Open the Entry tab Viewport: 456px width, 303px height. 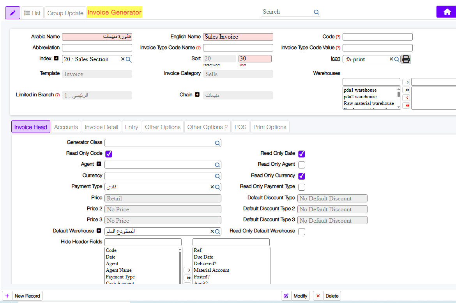point(131,127)
